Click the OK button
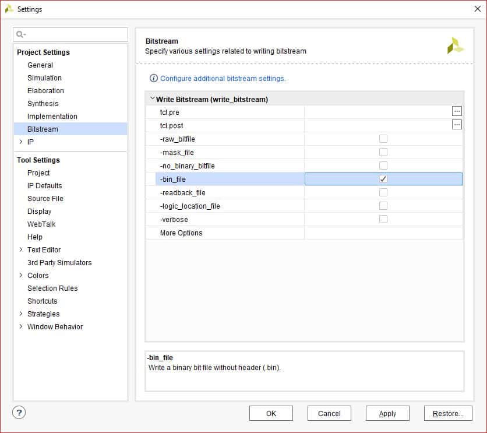The width and height of the screenshot is (487, 433). [271, 413]
